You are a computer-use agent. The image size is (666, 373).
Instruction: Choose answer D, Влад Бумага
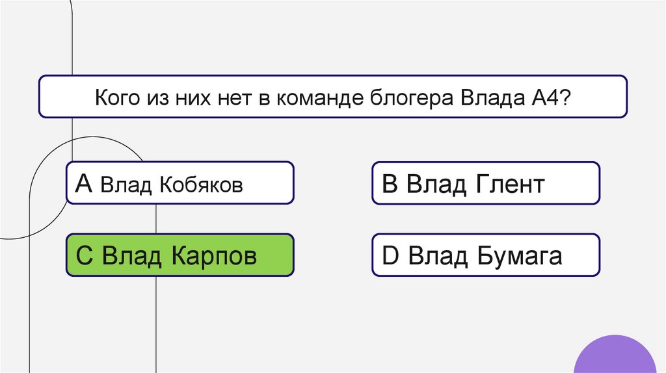coord(485,255)
